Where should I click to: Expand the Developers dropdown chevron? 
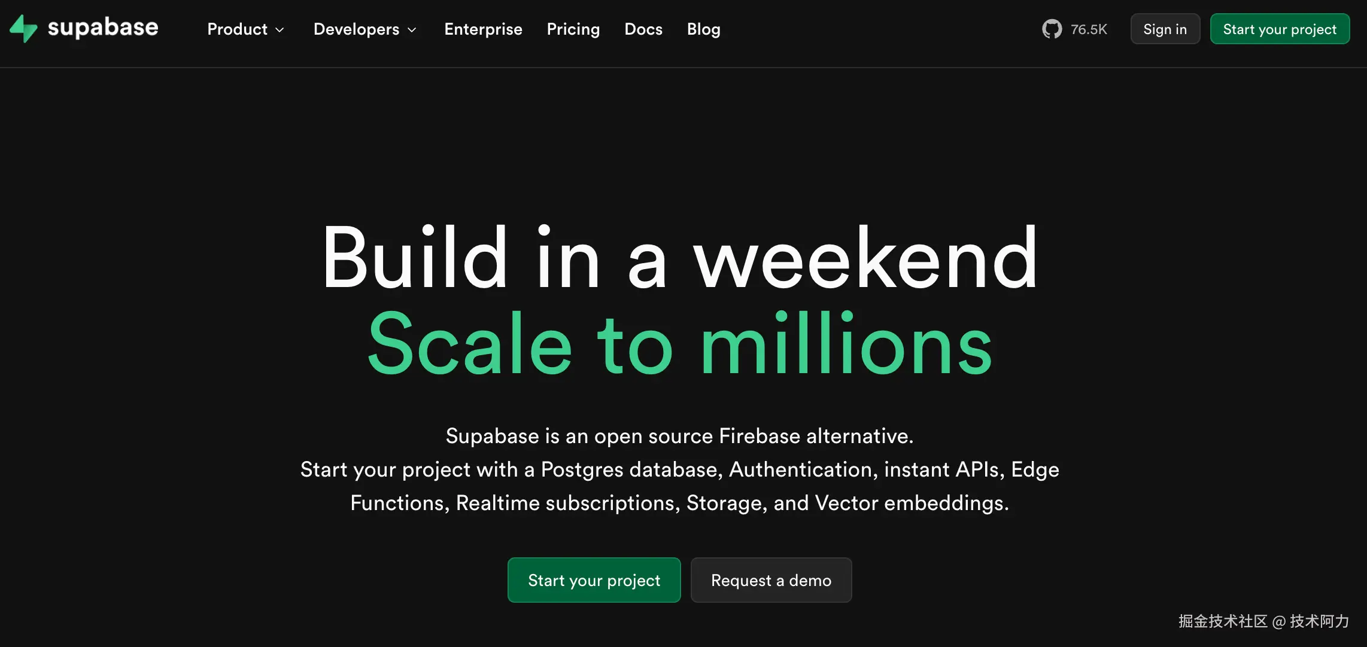412,30
